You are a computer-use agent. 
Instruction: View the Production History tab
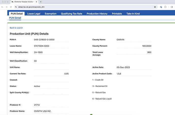[x=97, y=14]
